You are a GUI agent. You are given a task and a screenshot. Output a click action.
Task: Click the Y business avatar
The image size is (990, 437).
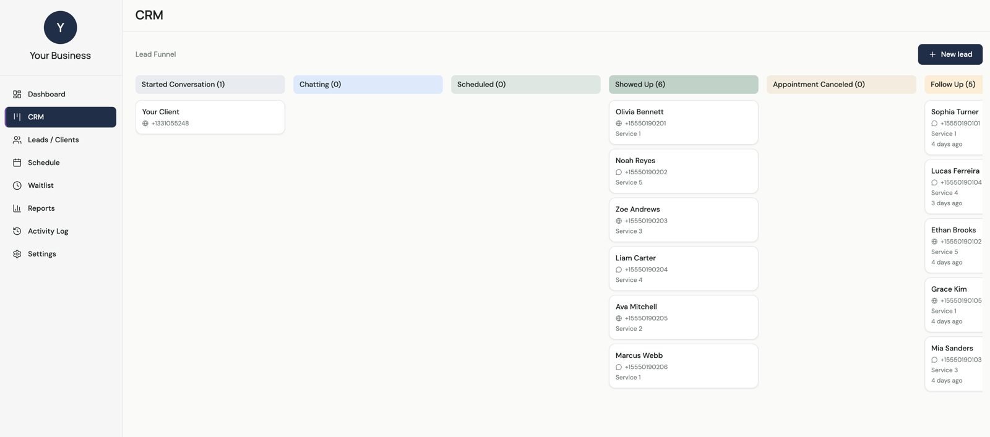(x=61, y=27)
